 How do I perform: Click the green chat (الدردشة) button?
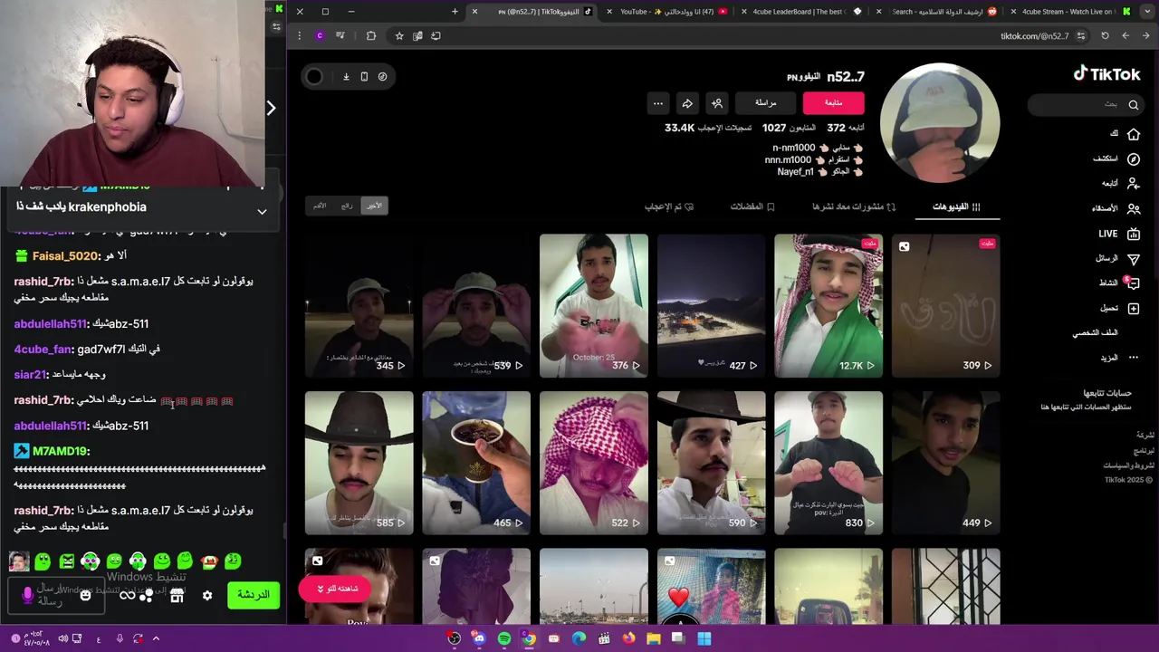click(254, 595)
